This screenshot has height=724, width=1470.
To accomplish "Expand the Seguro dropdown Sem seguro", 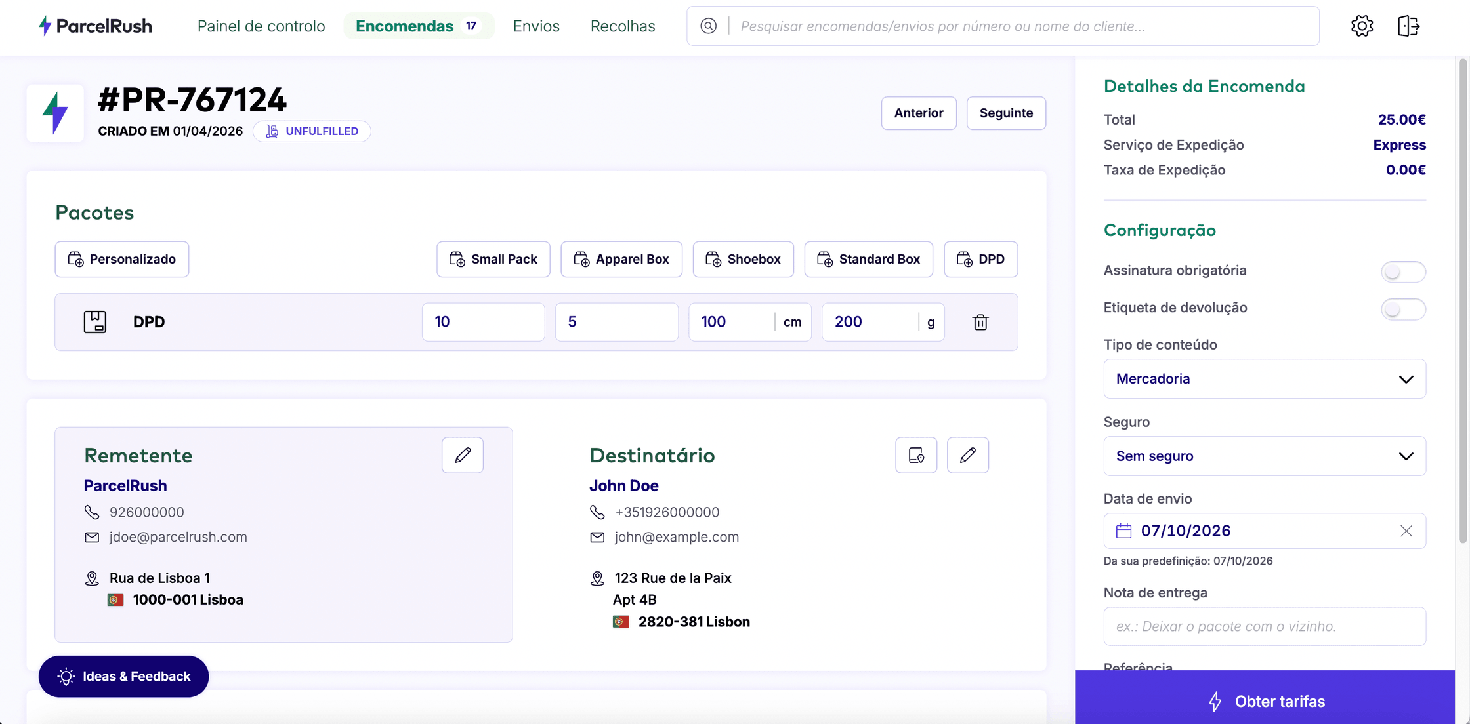I will (x=1265, y=456).
